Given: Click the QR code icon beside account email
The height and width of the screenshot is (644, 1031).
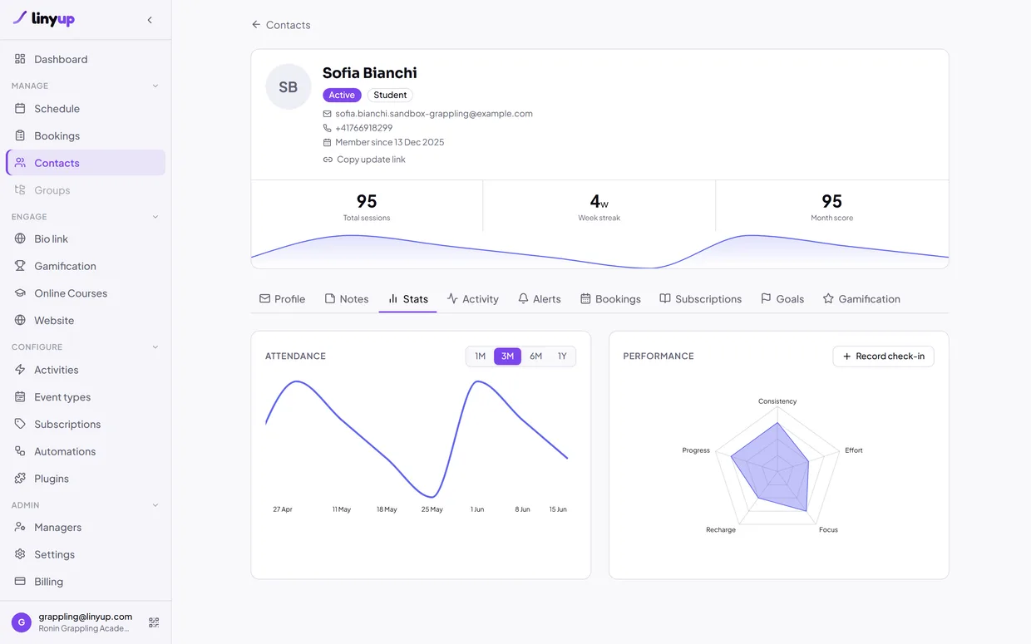Looking at the screenshot, I should 154,622.
